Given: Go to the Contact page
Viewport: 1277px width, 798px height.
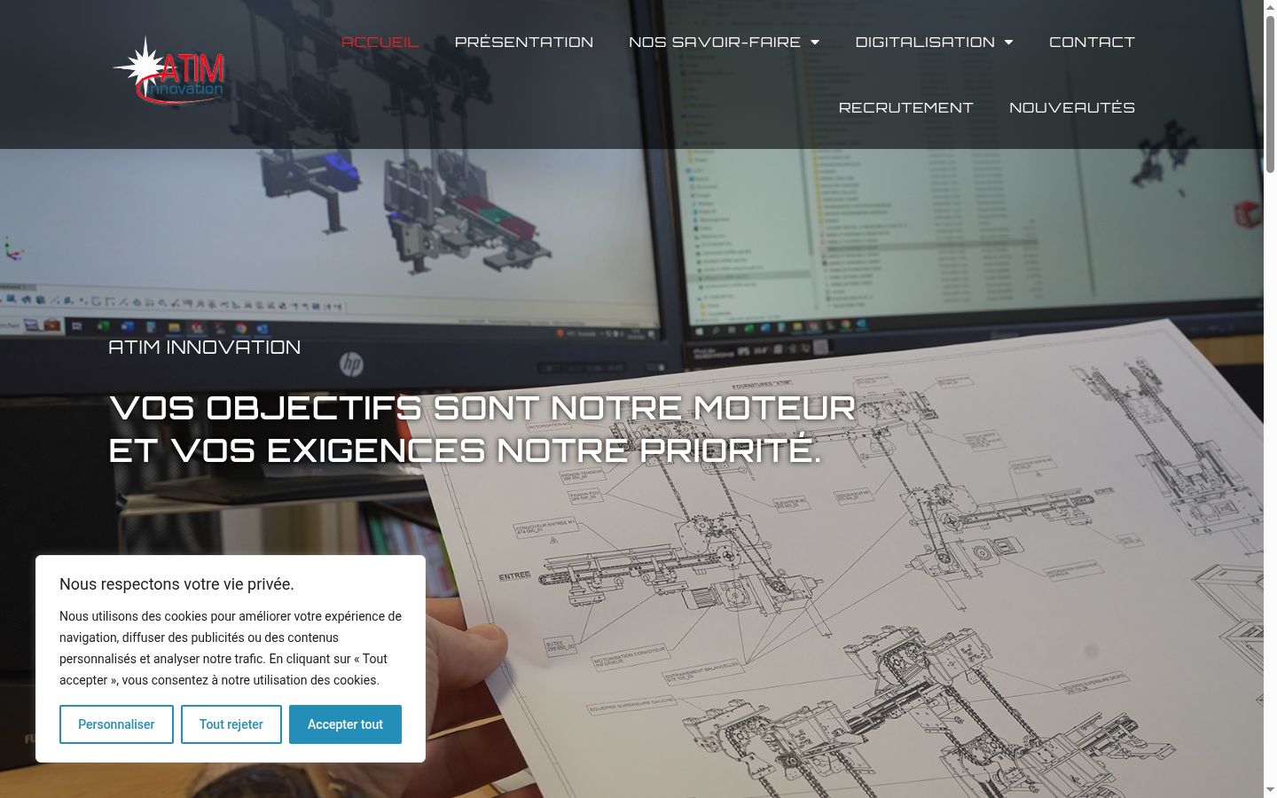Looking at the screenshot, I should 1092,42.
